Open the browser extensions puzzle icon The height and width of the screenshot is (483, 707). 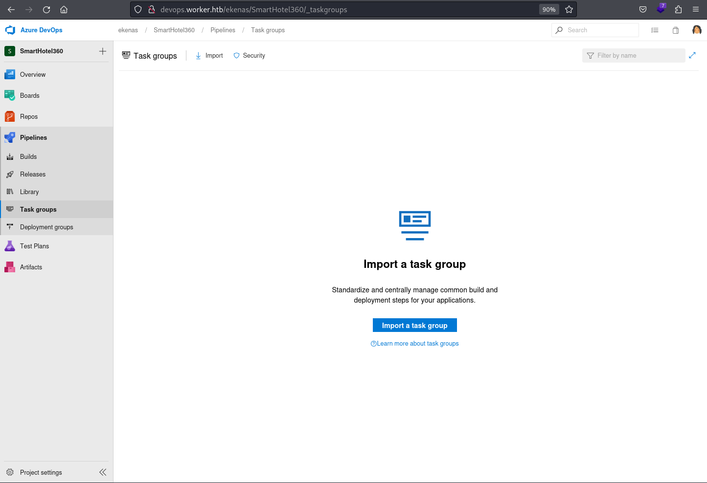[678, 9]
